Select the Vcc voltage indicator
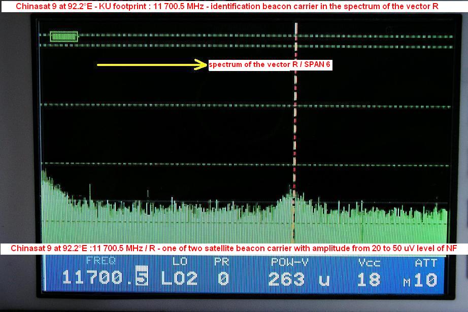The image size is (468, 312). pos(370,263)
